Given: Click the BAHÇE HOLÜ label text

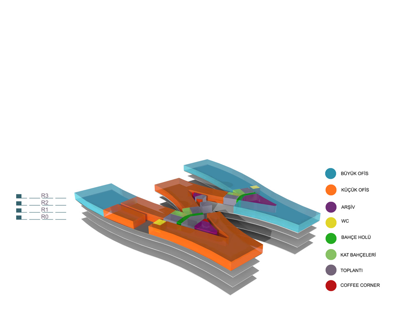Looking at the screenshot, I should (x=356, y=237).
